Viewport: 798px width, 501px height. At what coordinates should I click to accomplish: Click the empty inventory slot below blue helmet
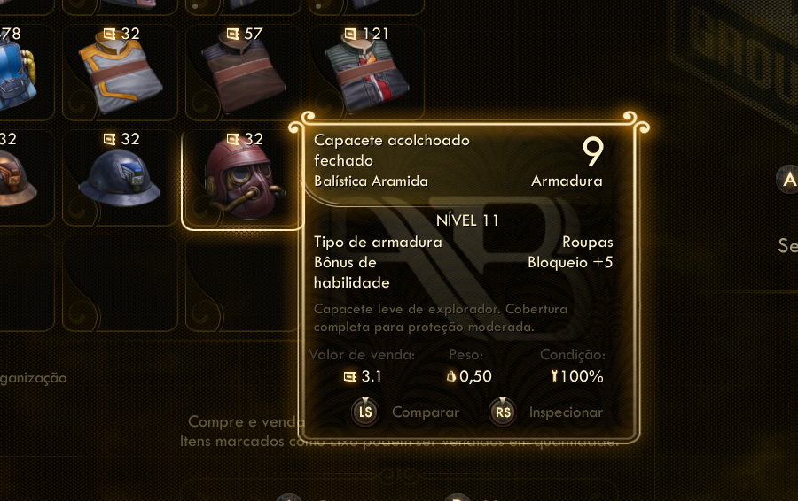click(120, 283)
